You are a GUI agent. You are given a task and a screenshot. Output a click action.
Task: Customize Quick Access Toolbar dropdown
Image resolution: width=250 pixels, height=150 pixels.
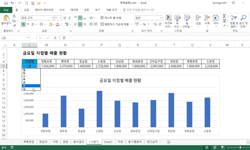coord(45,3)
